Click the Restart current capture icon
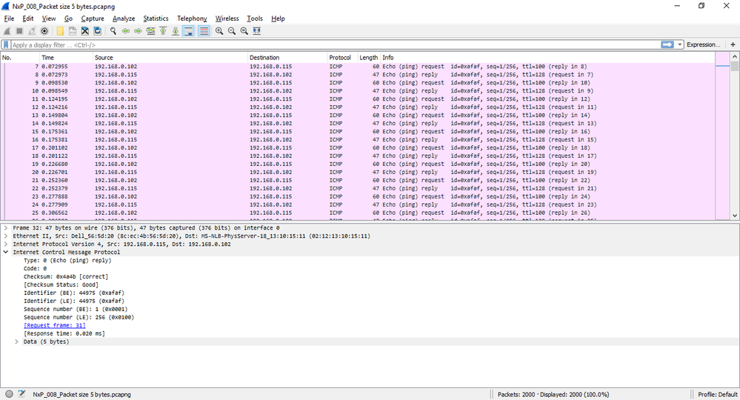This screenshot has width=740, height=400. tap(32, 31)
